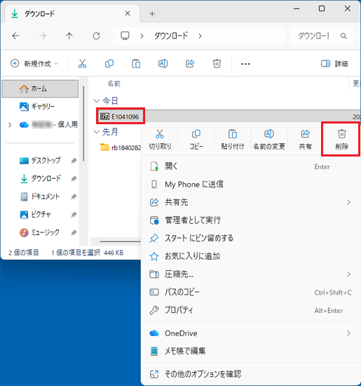Screen dimensions: 361x386
Task: Click the Rename icon in main toolbar
Action: tap(163, 64)
